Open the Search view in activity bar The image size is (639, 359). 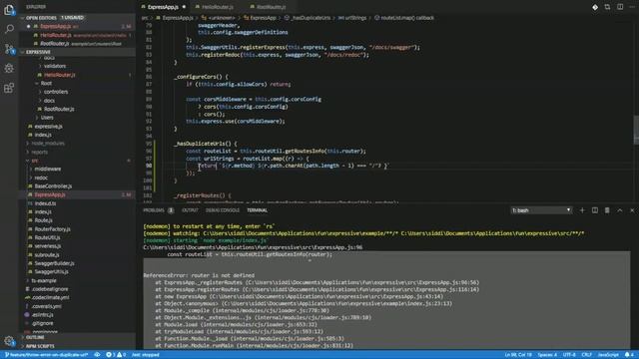pos(9,29)
